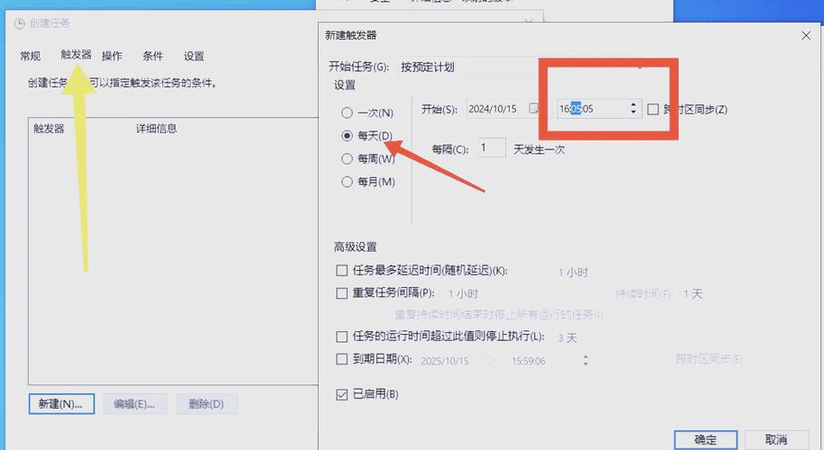Screen dimensions: 824x450
Task: Open the 持续时间 1 天 dropdown
Action: 718,293
